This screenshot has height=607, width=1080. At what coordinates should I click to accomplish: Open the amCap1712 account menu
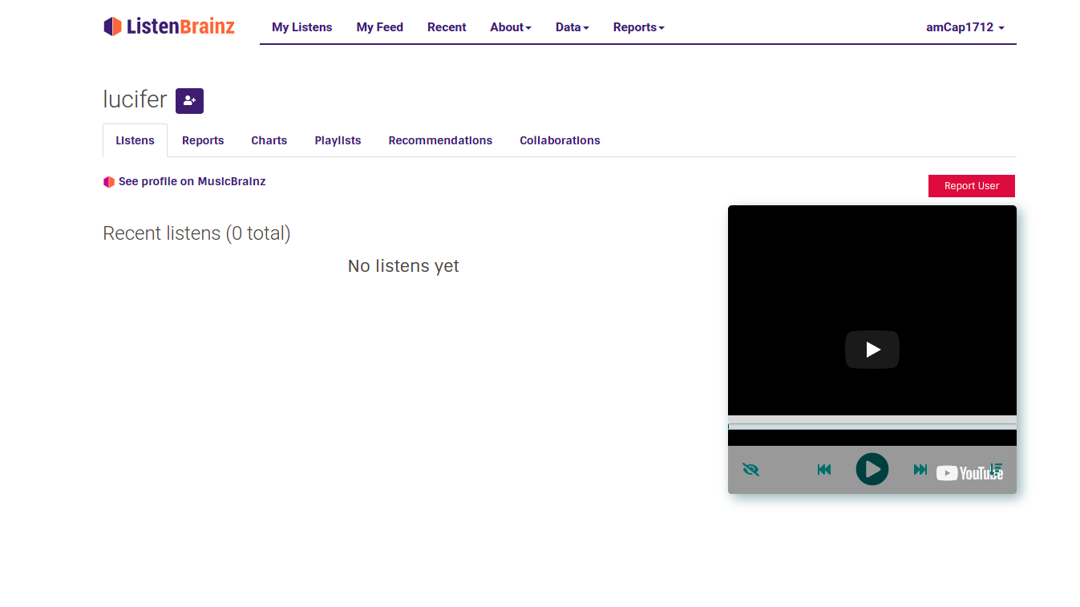965,27
